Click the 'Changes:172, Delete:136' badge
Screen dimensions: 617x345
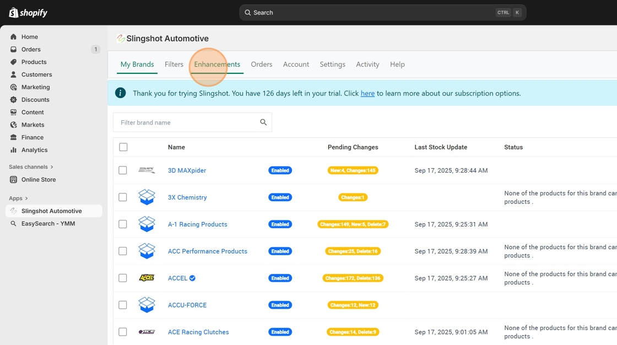[x=353, y=278]
